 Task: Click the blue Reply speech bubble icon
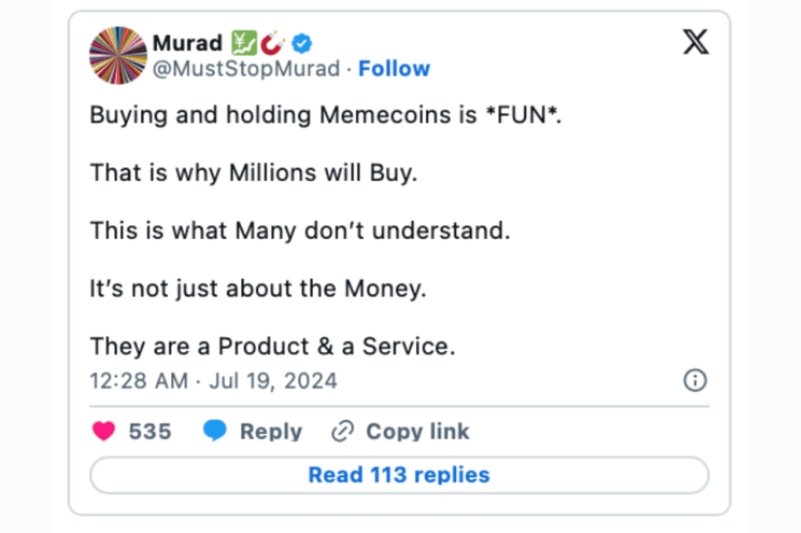(214, 431)
